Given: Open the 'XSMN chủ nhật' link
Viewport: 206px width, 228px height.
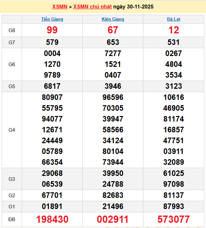Looking at the screenshot, I should 92,7.
